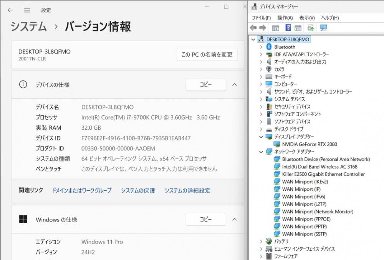Open システムの詳細設定 link

pos(187,190)
